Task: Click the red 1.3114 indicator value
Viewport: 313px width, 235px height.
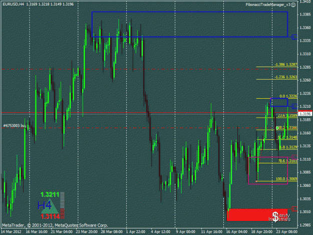Action: click(x=50, y=216)
